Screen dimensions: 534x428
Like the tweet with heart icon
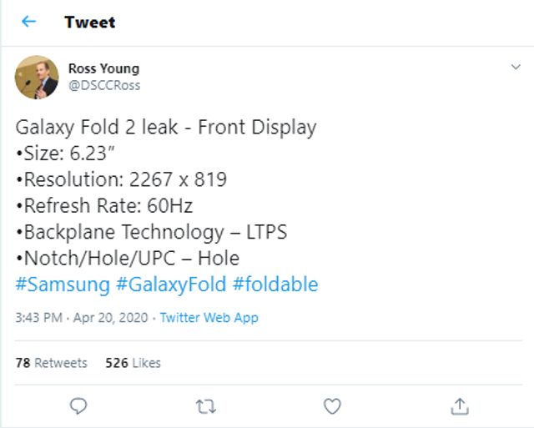tap(332, 405)
